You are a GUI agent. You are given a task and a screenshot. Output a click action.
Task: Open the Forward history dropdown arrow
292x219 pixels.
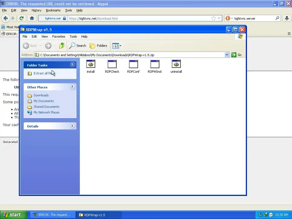[x=55, y=46]
